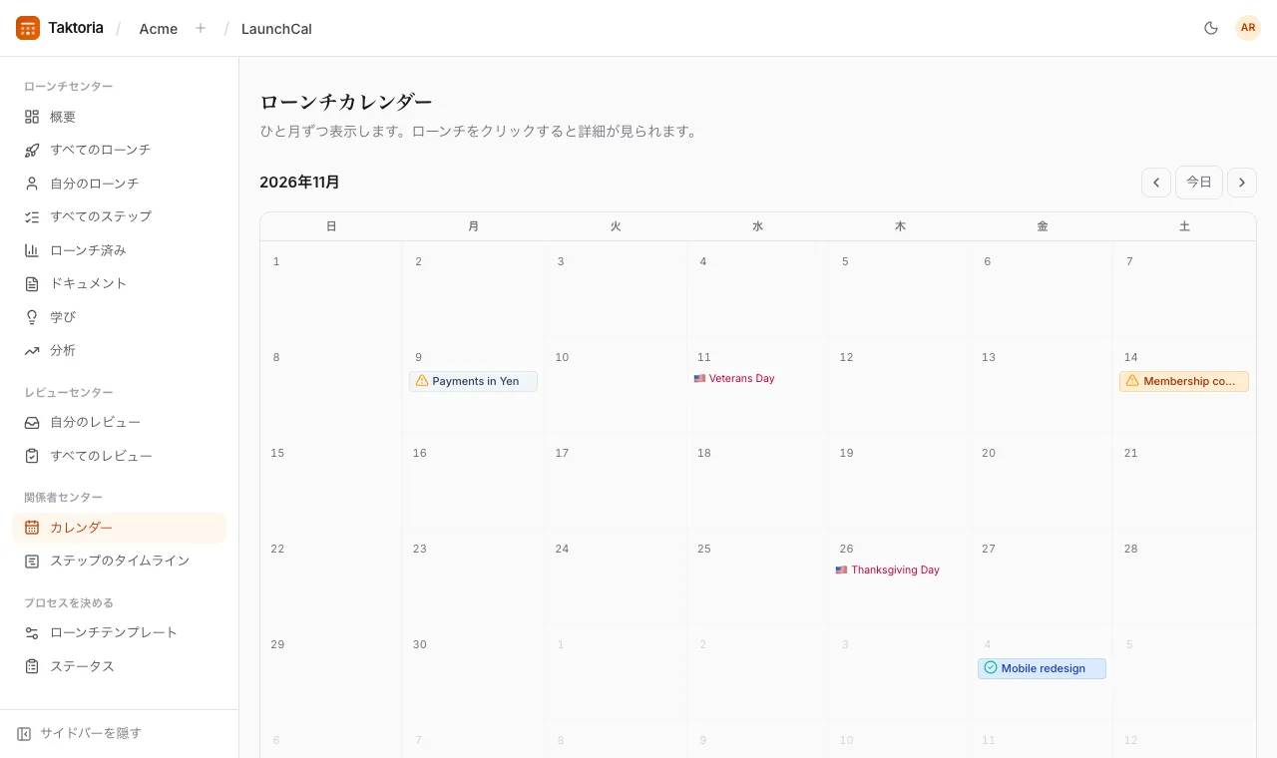The width and height of the screenshot is (1277, 758).
Task: Select the Acme breadcrumb
Action: tap(159, 29)
